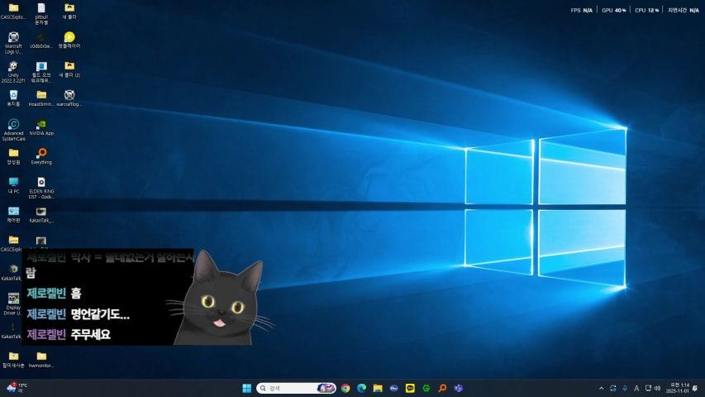
Task: Open KakaoTalk from the taskbar
Action: pyautogui.click(x=410, y=388)
